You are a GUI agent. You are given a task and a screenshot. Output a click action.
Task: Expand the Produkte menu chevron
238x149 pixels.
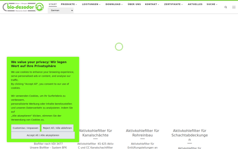click(76, 4)
